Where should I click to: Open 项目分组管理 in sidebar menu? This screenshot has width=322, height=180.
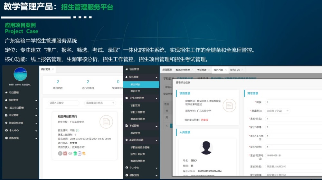[137, 112]
